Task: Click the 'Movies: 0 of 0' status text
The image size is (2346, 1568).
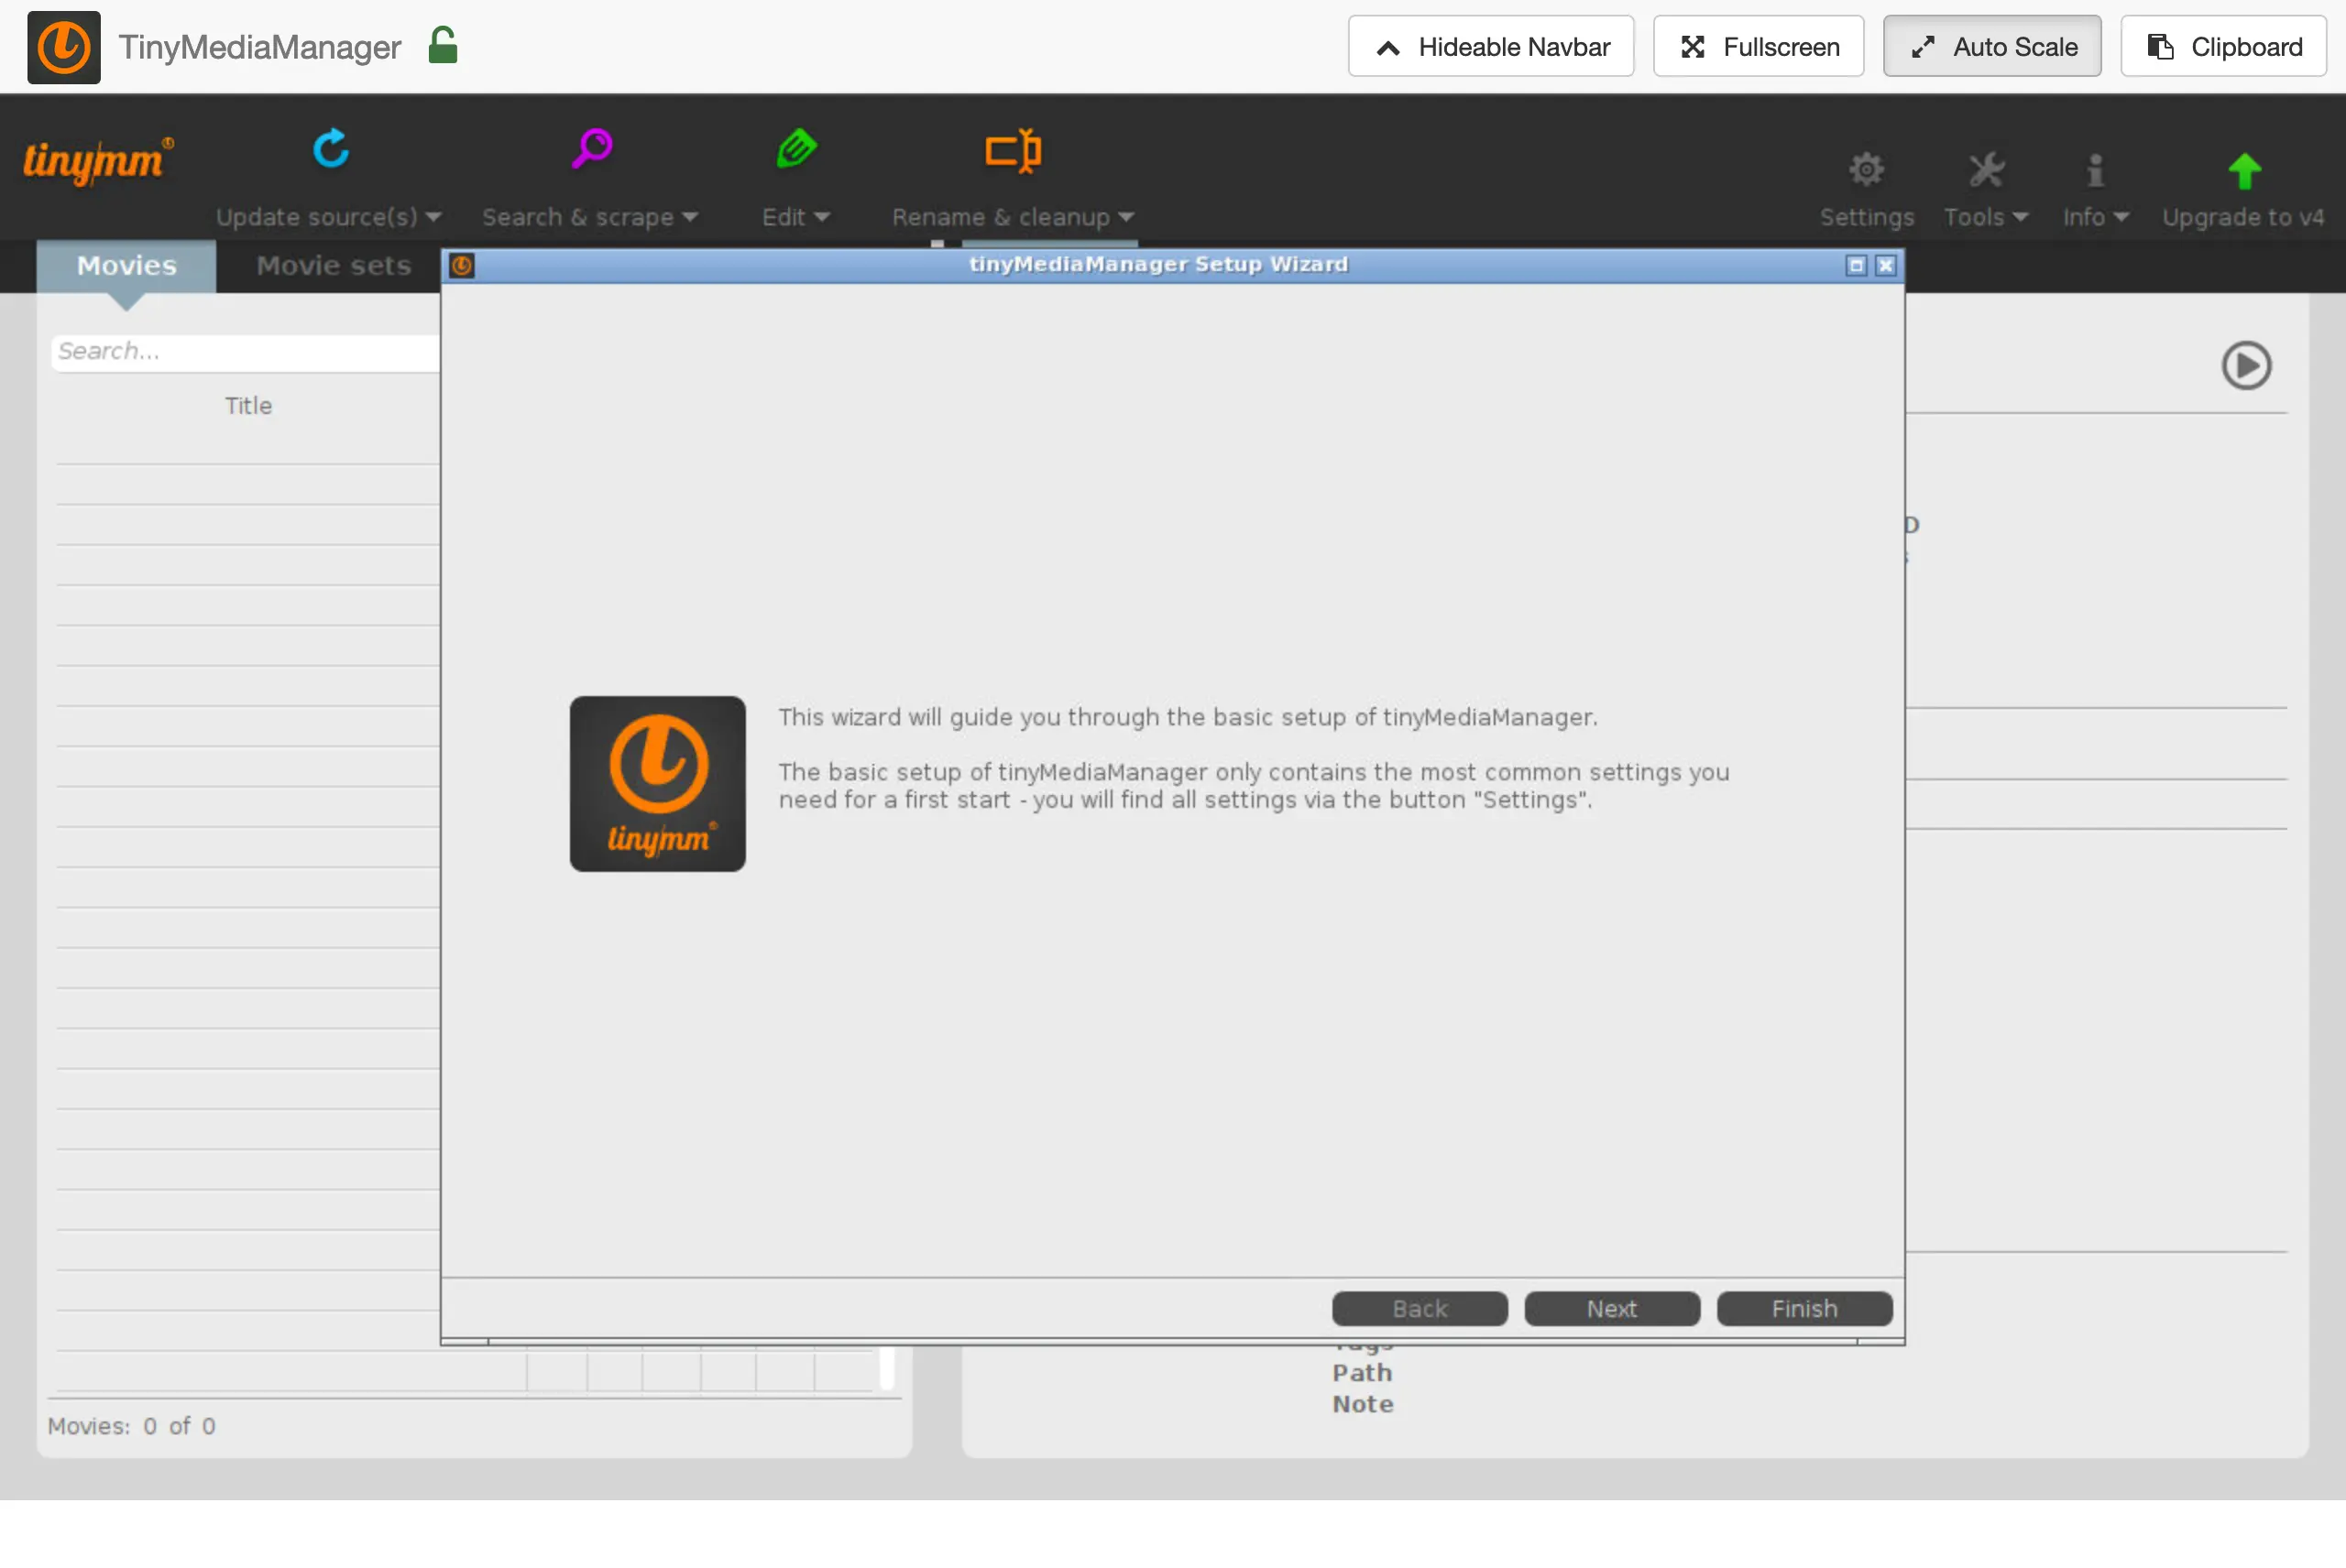Action: (x=131, y=1426)
